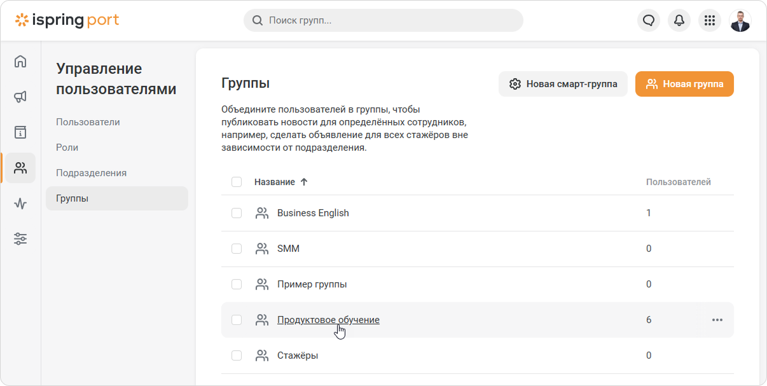Click the sort arrow next to Название
767x386 pixels.
[x=304, y=182]
